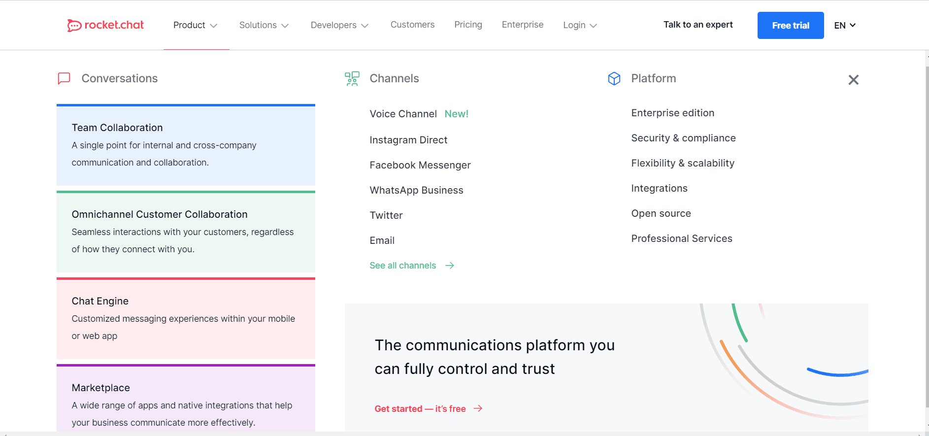Open Open source link
This screenshot has width=929, height=436.
pyautogui.click(x=661, y=213)
